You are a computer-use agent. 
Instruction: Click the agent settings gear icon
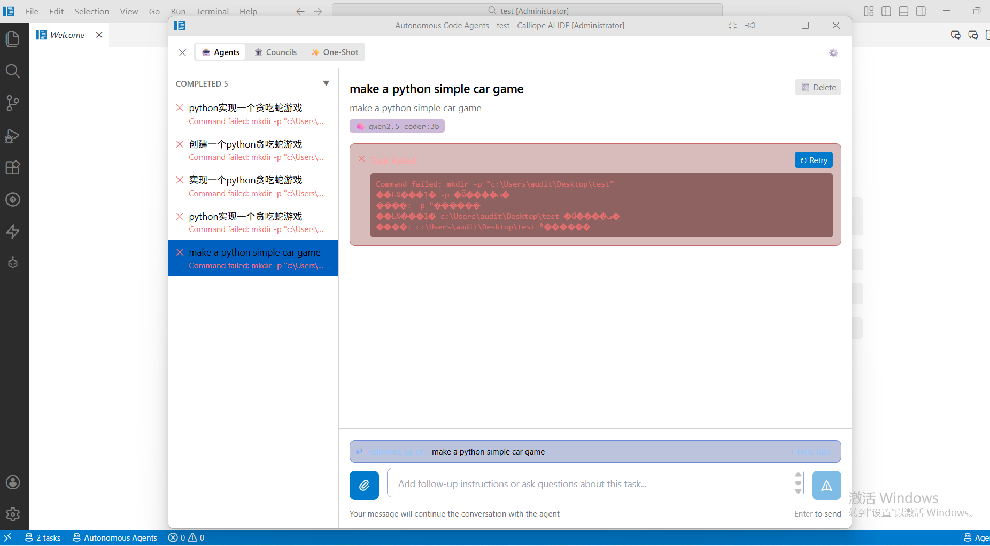[x=833, y=52]
